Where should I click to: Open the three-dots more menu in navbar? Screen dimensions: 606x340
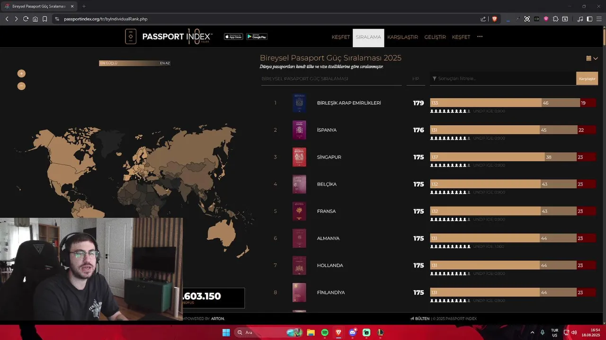pyautogui.click(x=480, y=37)
